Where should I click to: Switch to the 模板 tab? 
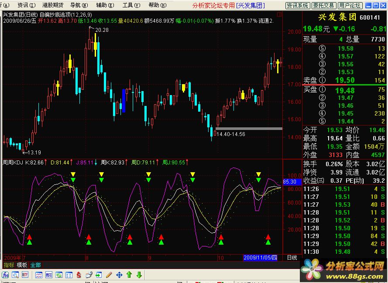click(x=22, y=265)
